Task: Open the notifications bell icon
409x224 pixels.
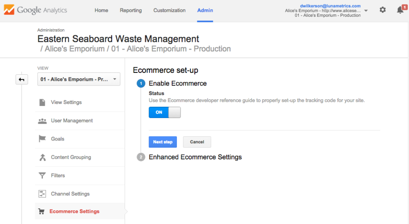Action: [400, 10]
